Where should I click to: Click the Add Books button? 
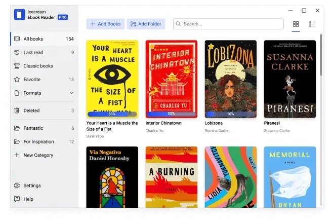pos(105,24)
